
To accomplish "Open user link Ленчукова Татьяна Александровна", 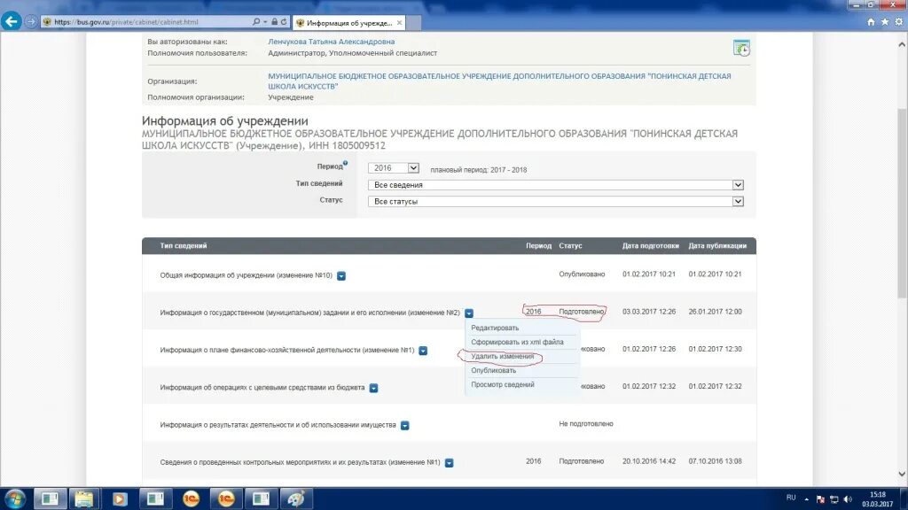I will click(332, 42).
